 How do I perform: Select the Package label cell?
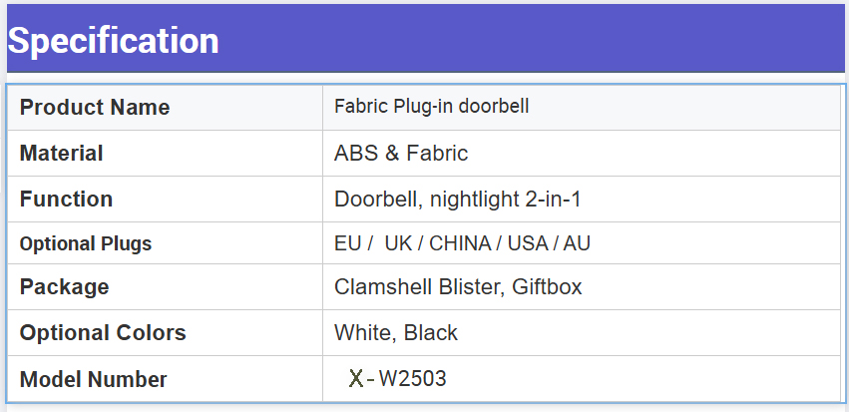point(166,287)
